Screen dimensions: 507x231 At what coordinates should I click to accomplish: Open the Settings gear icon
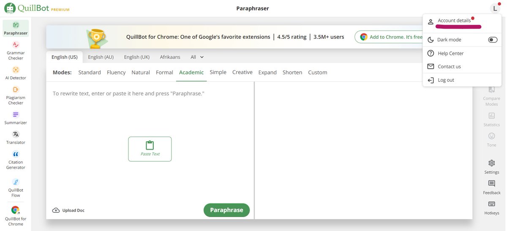(491, 163)
